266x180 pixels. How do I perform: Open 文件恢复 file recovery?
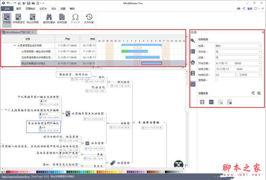(89, 19)
